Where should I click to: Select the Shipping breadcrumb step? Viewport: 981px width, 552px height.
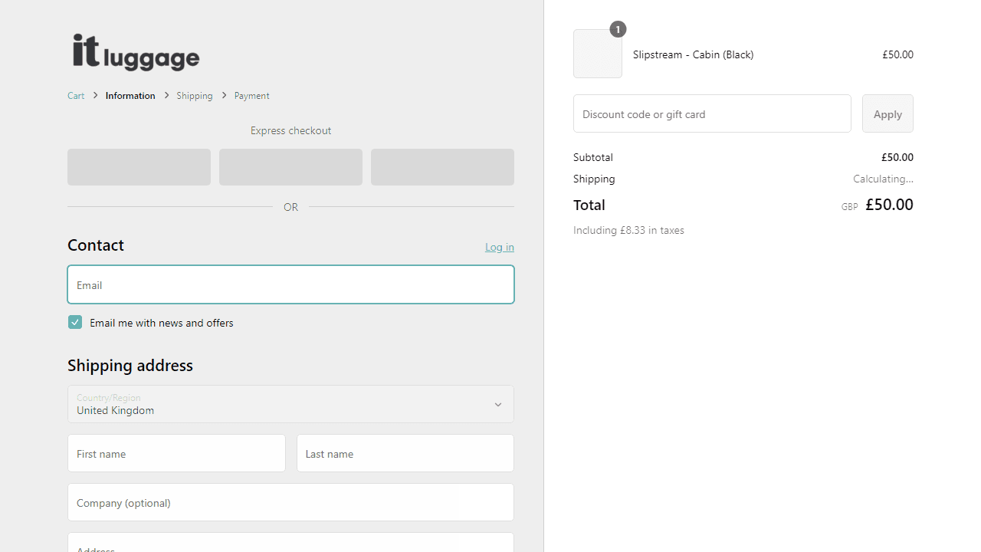(195, 96)
